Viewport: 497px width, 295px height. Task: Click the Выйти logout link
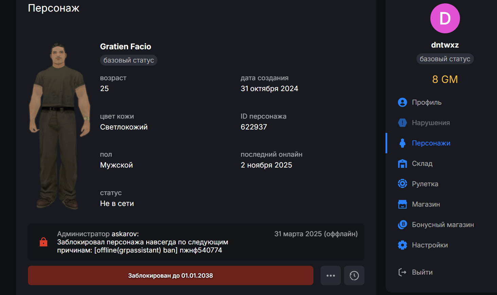(422, 272)
